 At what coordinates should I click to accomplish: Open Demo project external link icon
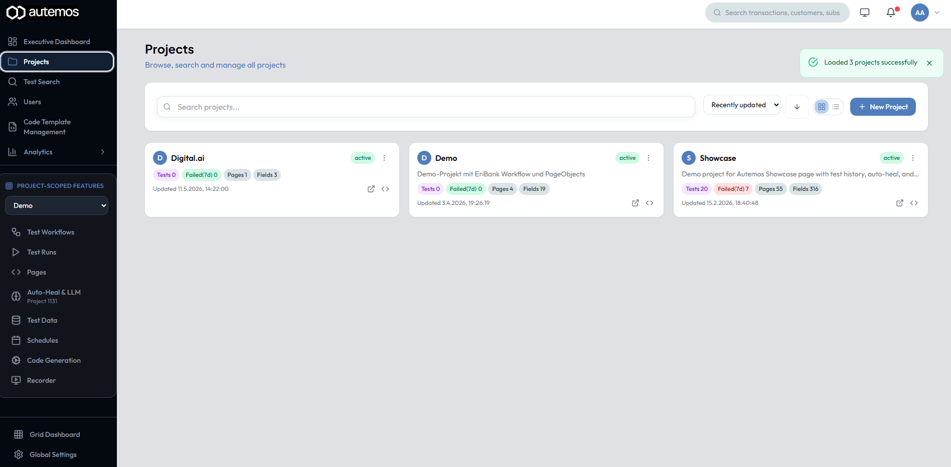636,203
